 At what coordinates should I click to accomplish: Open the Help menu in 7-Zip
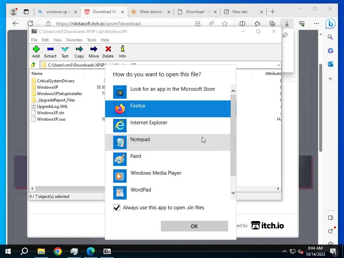click(x=105, y=40)
